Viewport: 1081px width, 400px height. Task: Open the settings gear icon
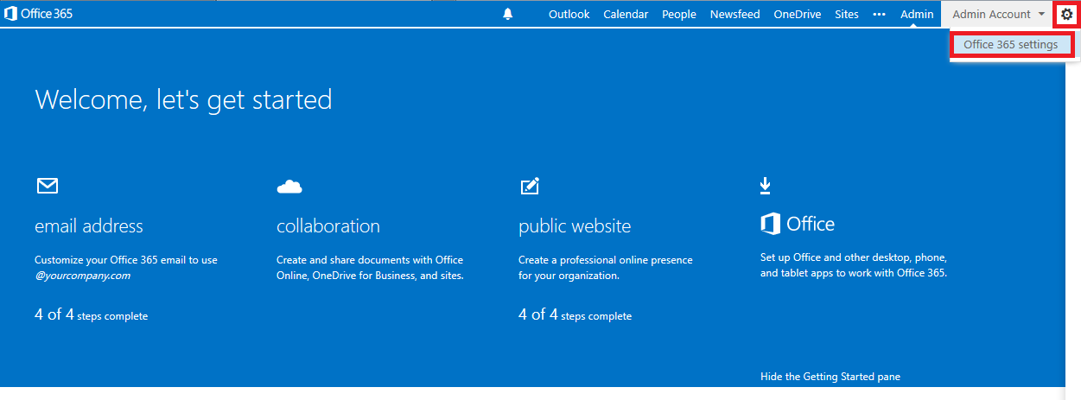point(1066,14)
